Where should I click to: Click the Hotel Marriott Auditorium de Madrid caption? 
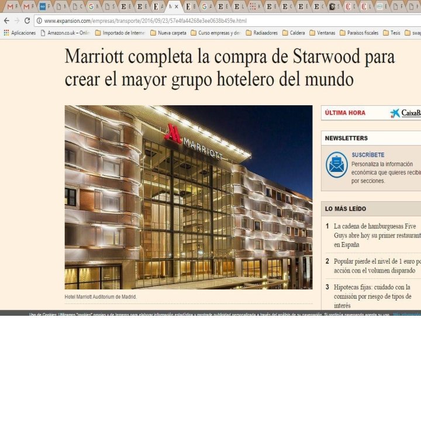tap(101, 296)
